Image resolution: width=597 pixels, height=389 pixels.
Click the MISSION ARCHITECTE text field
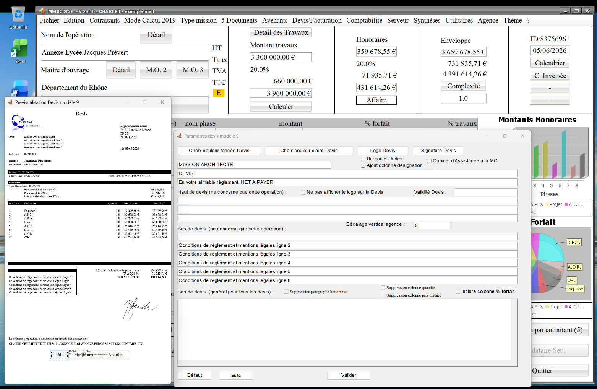click(254, 165)
